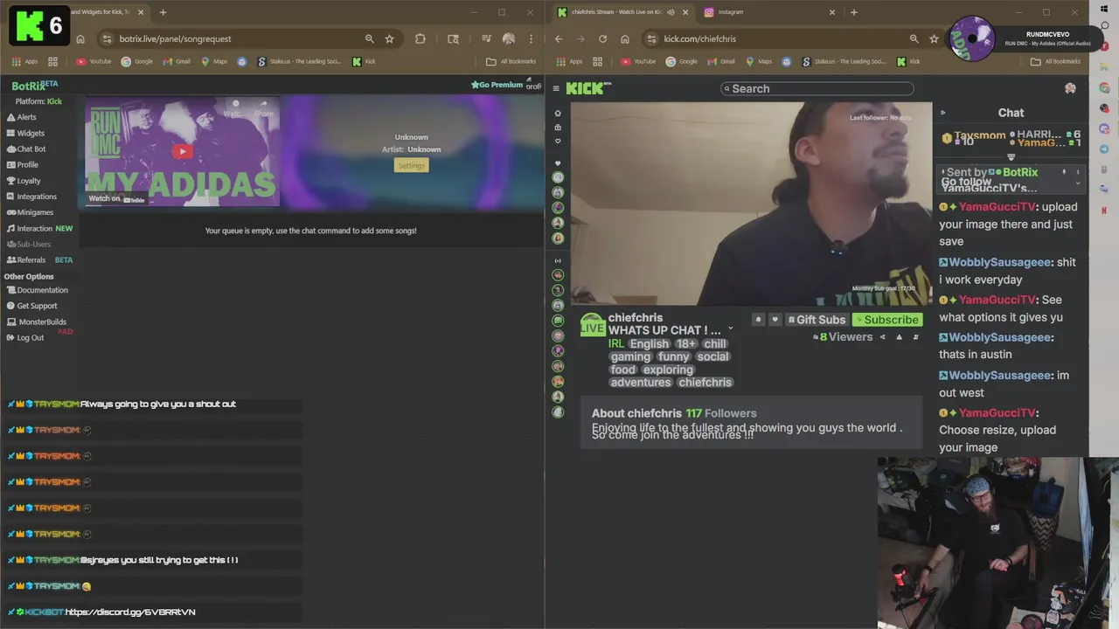The image size is (1119, 629).
Task: Click Gift Subs button
Action: pos(816,320)
